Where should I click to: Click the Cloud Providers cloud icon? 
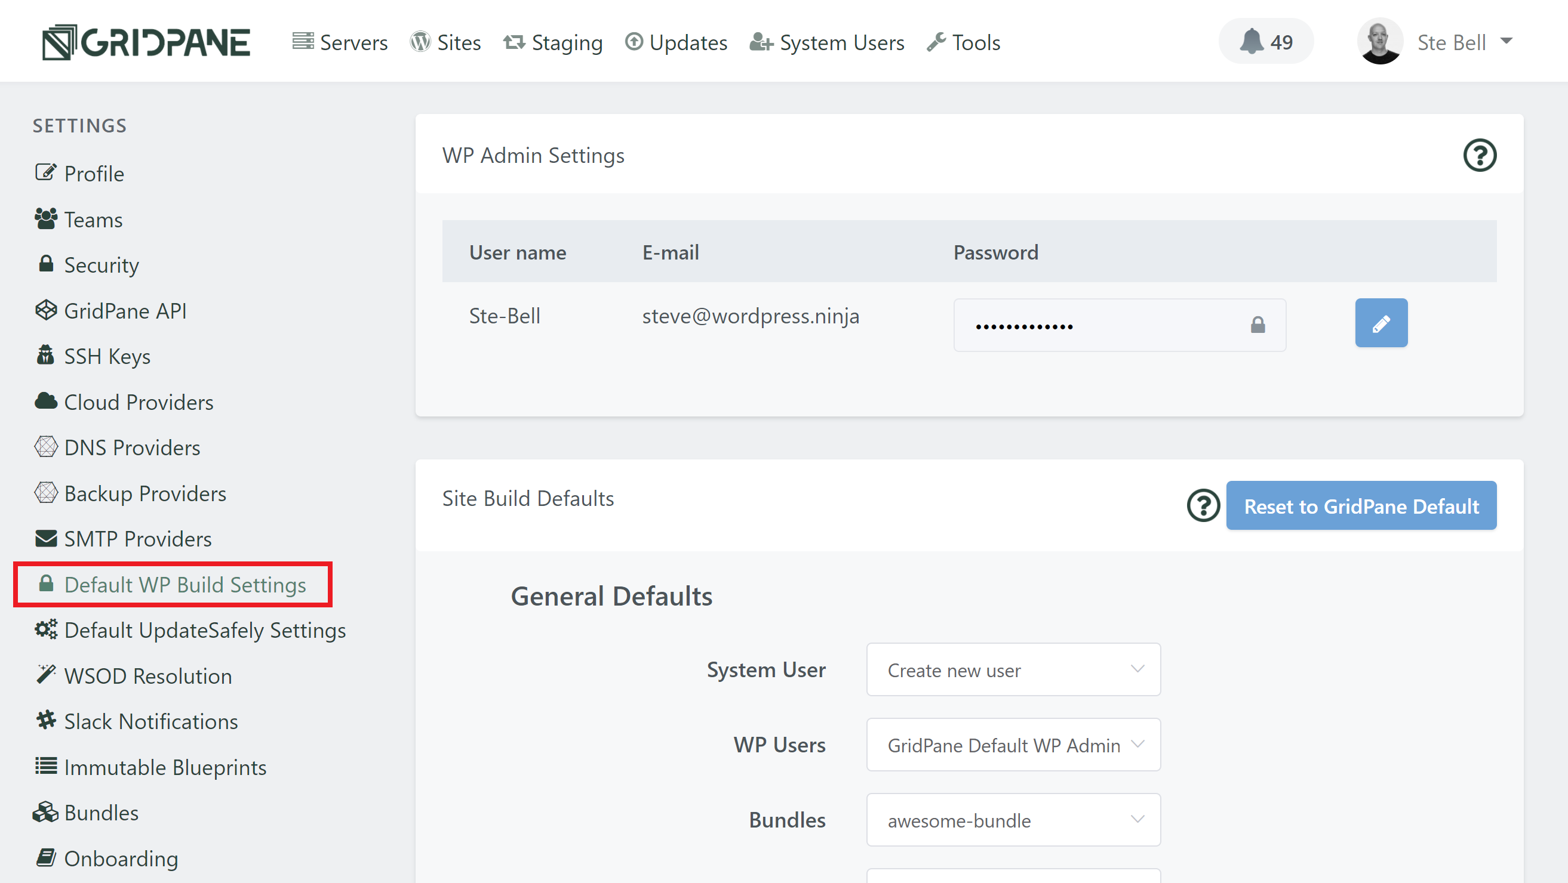point(45,402)
